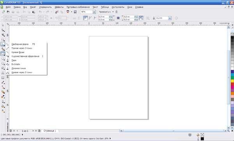234x141 pixels.
Task: Select the Basic shapes tool in toolbox
Action: [x=3, y=68]
